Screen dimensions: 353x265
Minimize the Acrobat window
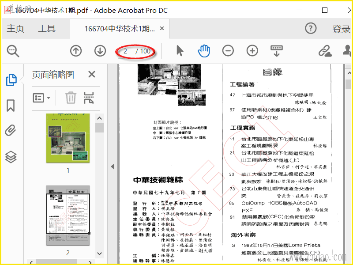(299, 10)
